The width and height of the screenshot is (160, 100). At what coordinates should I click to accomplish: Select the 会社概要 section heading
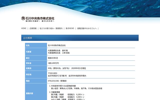click(x=27, y=38)
